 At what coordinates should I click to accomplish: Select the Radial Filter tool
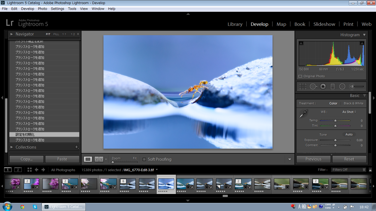(342, 87)
